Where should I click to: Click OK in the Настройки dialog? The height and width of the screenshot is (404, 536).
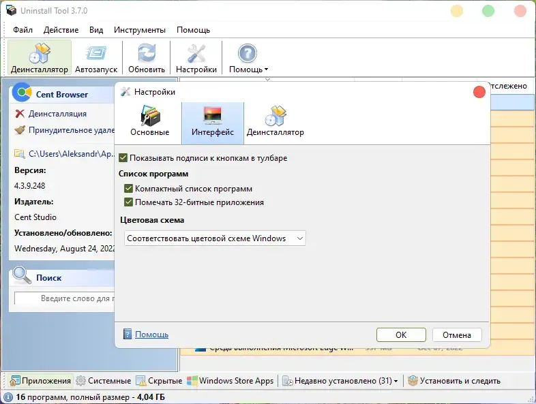[401, 335]
